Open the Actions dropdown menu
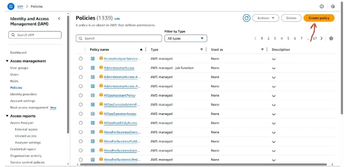The image size is (347, 167). tap(266, 18)
